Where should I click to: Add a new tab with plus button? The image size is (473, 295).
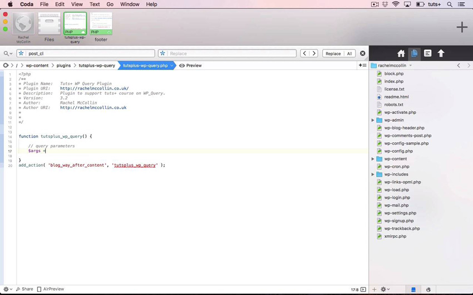[462, 27]
